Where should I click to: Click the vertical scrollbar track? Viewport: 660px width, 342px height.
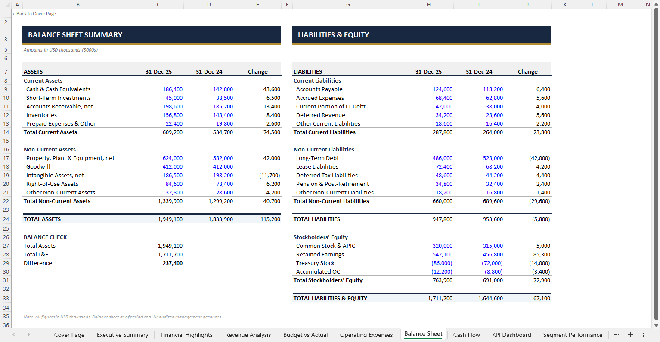(x=656, y=172)
